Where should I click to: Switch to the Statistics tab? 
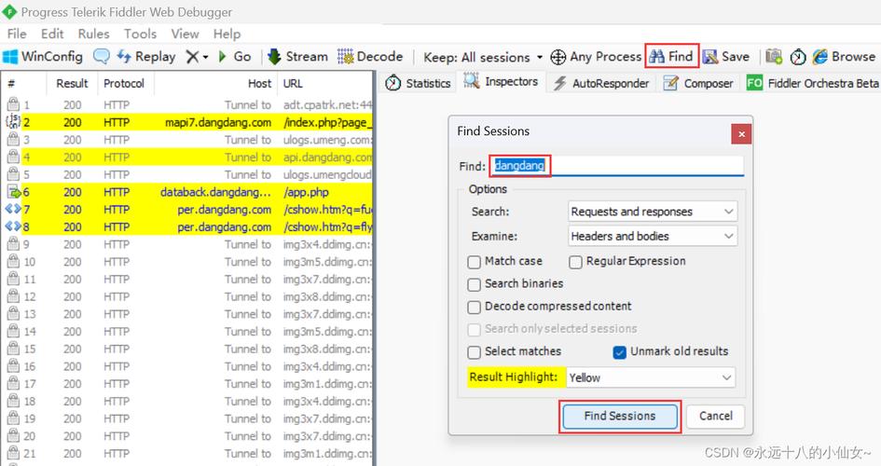(x=418, y=83)
